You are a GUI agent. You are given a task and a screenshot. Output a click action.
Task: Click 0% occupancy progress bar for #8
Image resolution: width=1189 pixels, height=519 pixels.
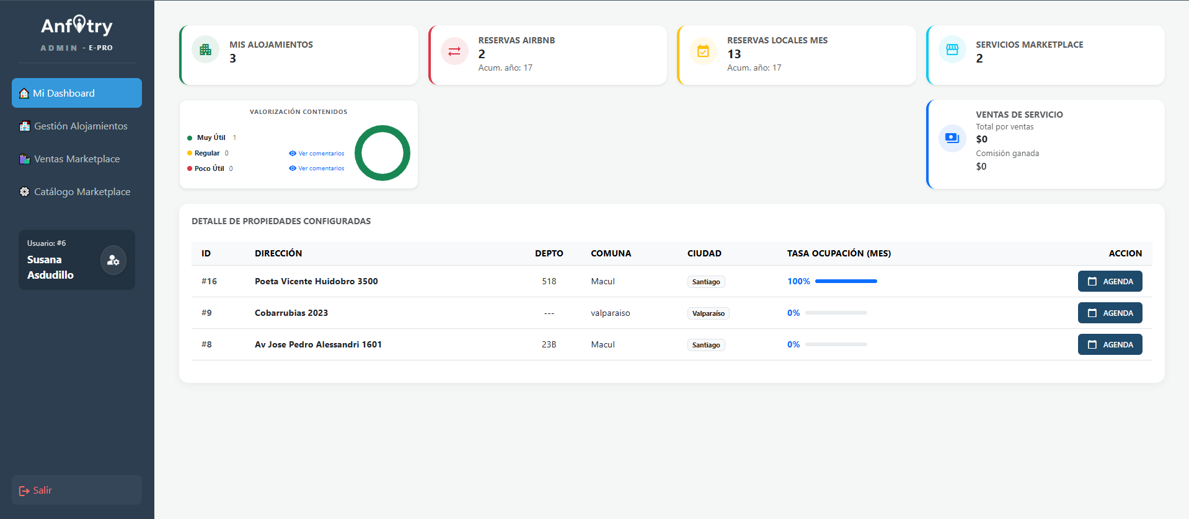click(836, 344)
